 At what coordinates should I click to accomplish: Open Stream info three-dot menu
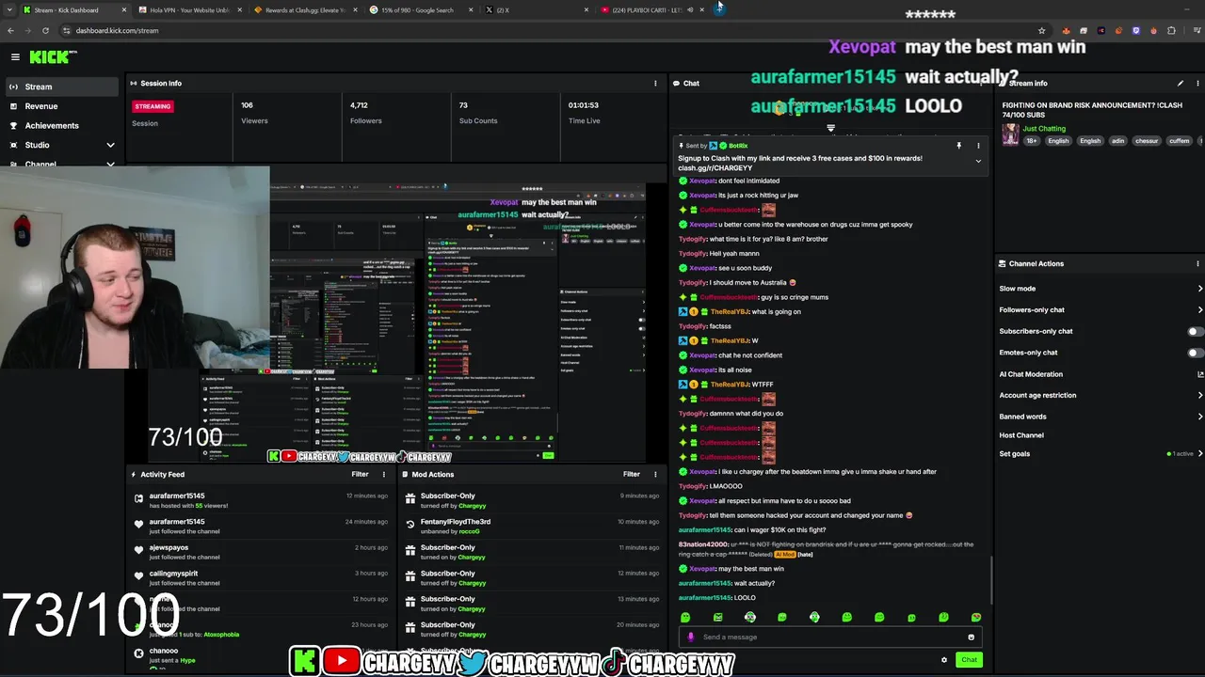1197,84
